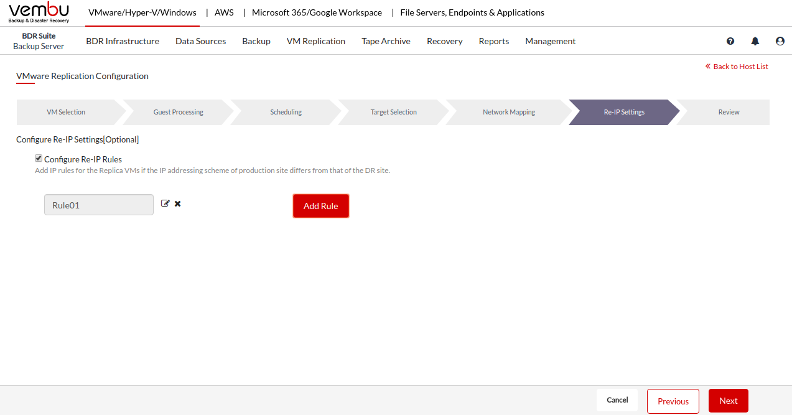Open the VM Replication menu
Viewport: 792px width, 415px height.
315,41
